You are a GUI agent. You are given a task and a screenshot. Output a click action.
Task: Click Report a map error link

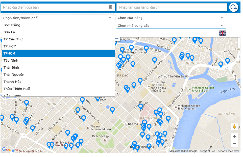click(x=228, y=151)
